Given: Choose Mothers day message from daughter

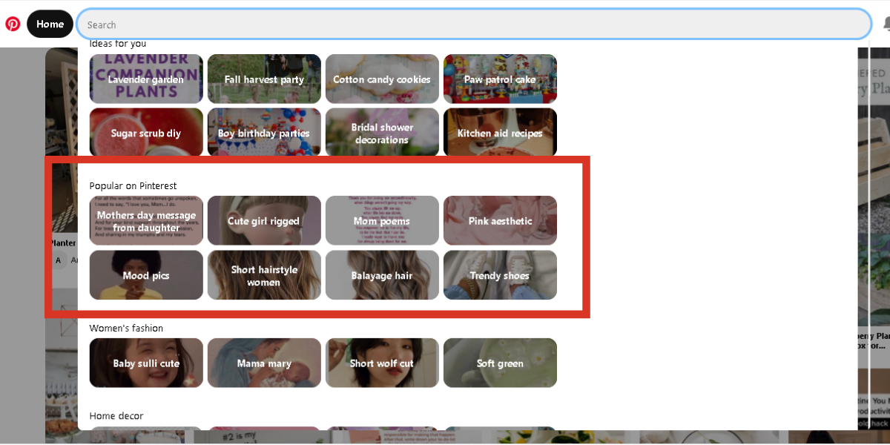Looking at the screenshot, I should tap(146, 220).
